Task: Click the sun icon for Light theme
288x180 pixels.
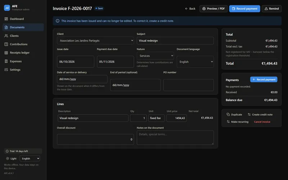Action: [x=8, y=158]
